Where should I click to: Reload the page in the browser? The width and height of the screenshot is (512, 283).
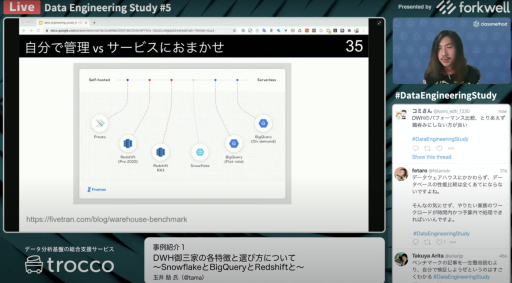[x=39, y=30]
